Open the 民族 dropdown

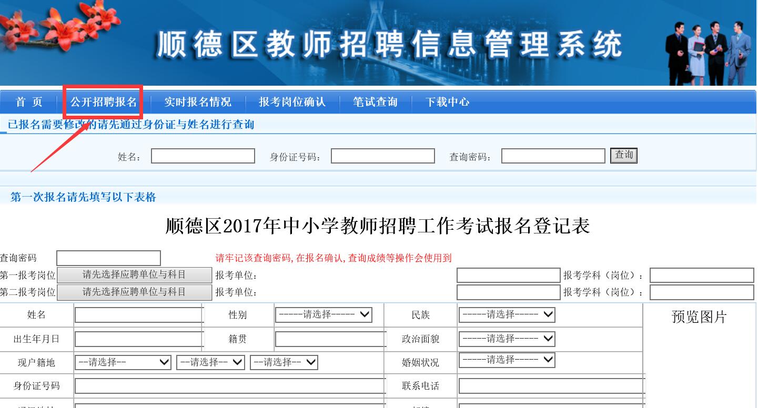pos(507,315)
